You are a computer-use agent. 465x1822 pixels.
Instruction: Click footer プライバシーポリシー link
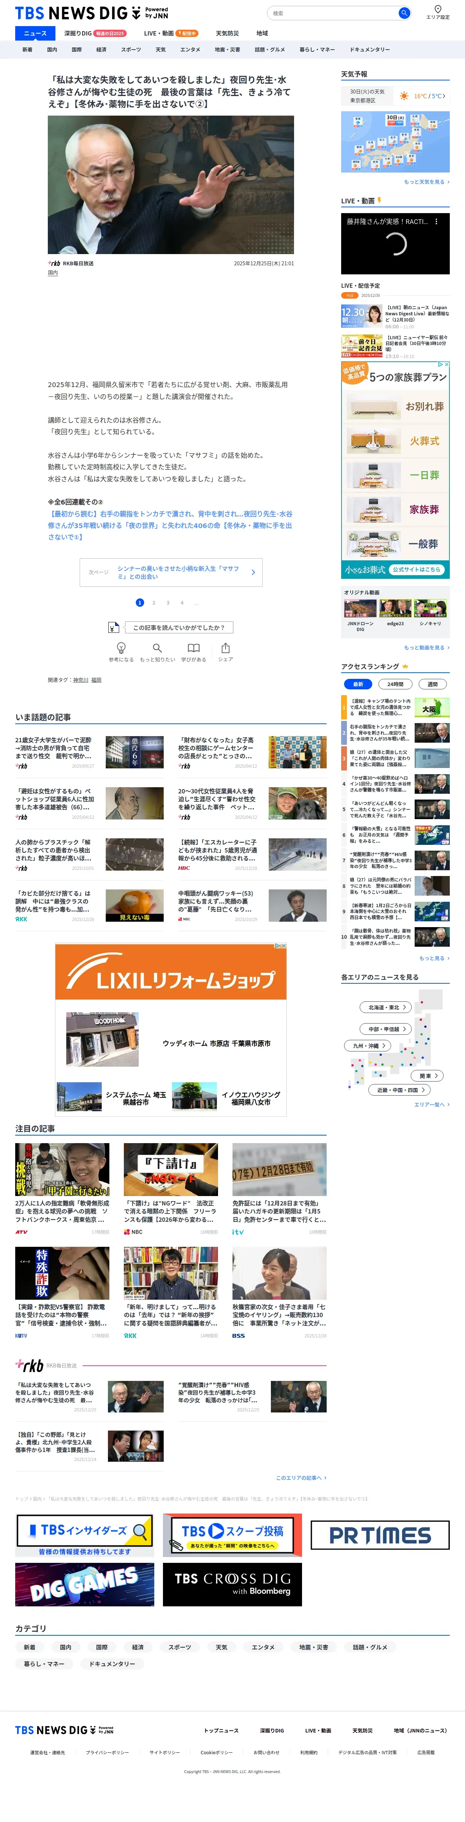(x=108, y=1752)
